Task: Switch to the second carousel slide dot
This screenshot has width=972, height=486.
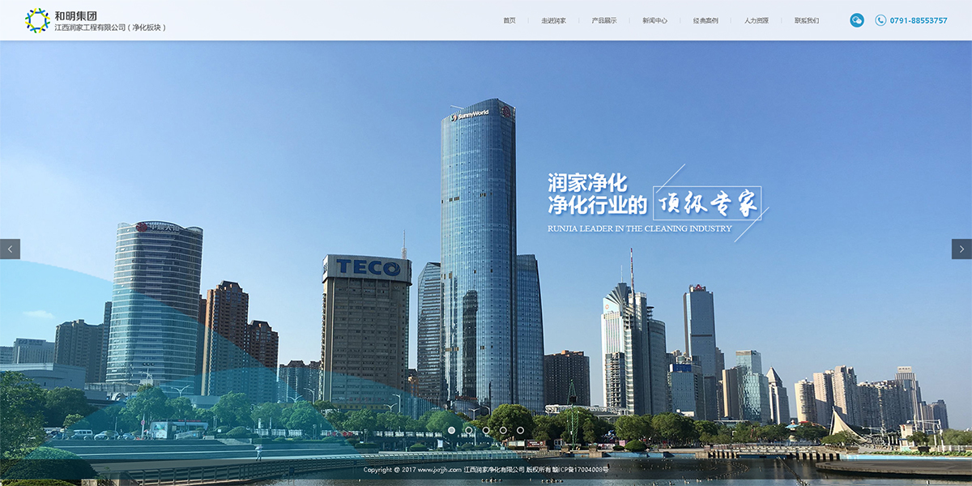Action: [468, 430]
